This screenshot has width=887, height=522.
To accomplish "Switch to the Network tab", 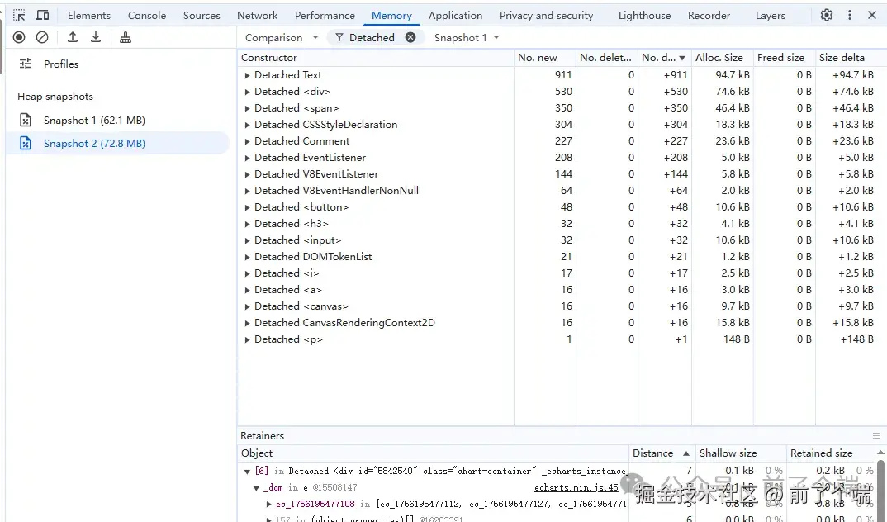I will [258, 15].
